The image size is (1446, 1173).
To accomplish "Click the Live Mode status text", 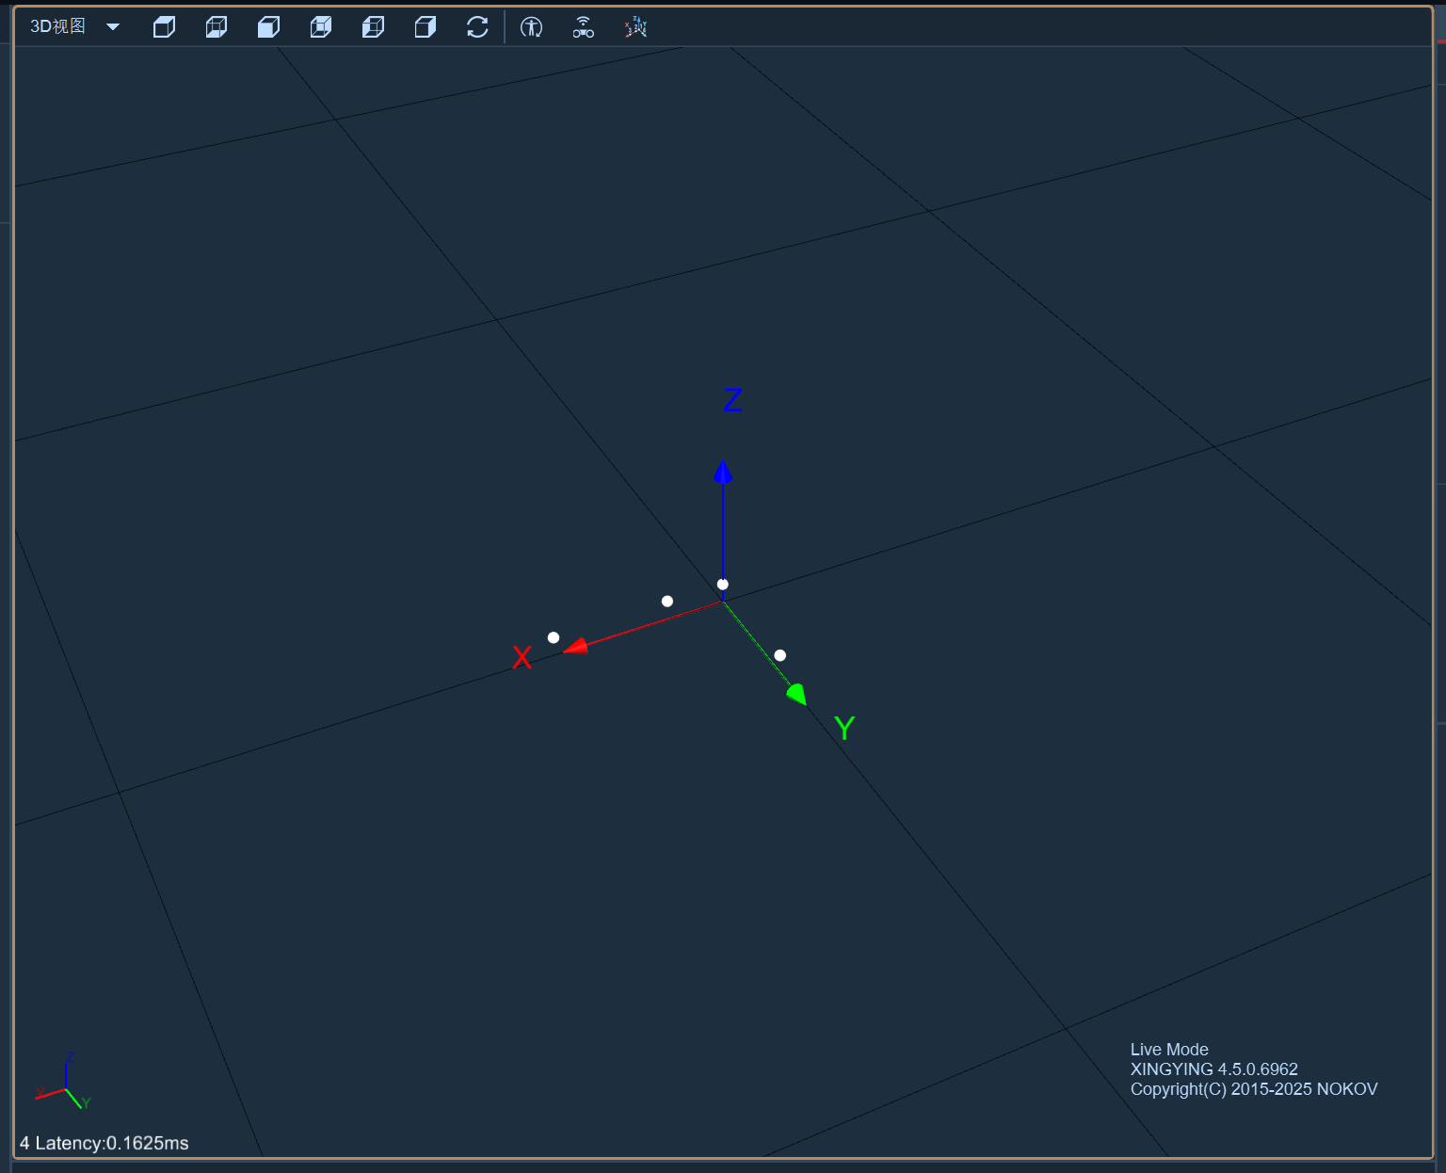I will click(x=1169, y=1050).
